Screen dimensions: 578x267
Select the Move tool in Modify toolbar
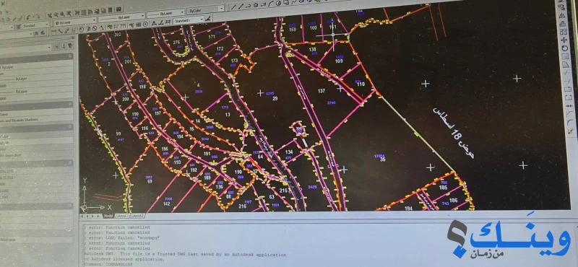(564, 40)
